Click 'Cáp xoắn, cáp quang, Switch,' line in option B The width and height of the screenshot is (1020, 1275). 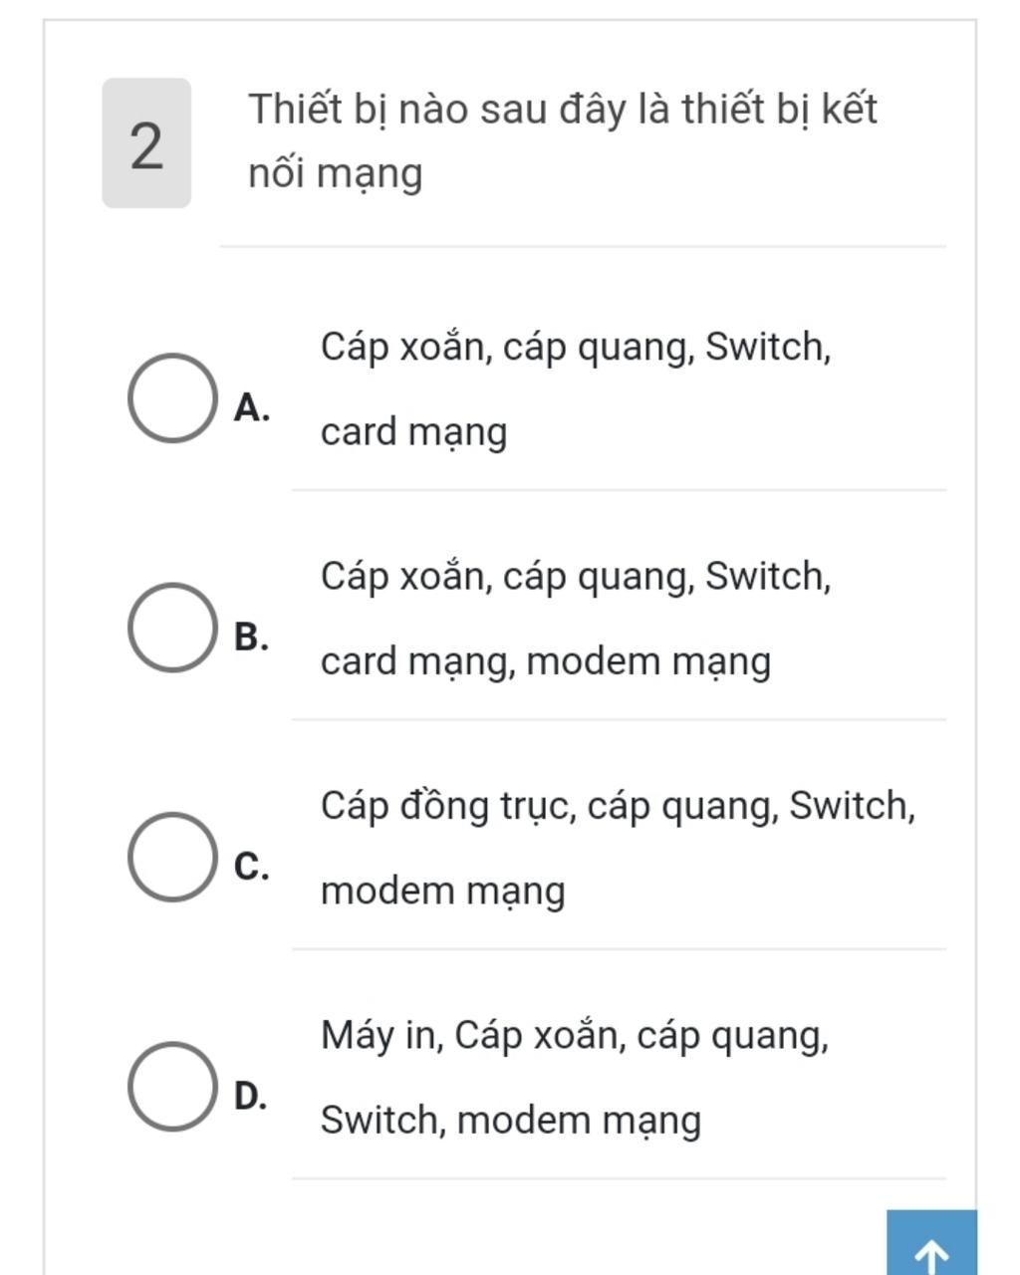pos(576,577)
